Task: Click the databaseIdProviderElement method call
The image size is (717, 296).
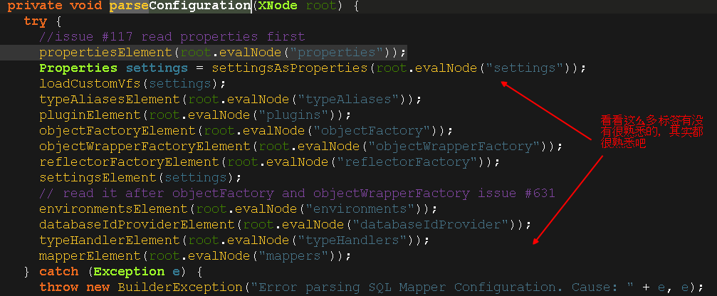Action: click(137, 225)
